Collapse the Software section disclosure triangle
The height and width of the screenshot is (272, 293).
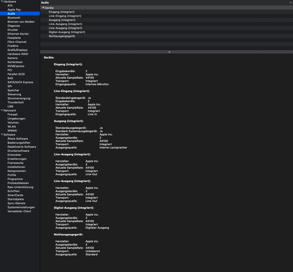2,135
